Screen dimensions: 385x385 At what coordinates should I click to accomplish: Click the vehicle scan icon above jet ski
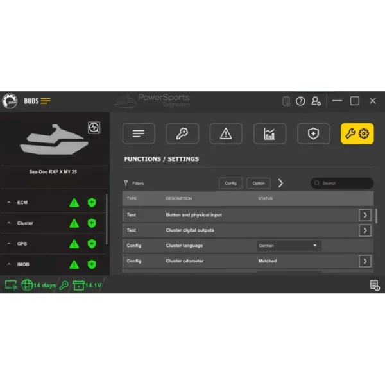tap(94, 128)
